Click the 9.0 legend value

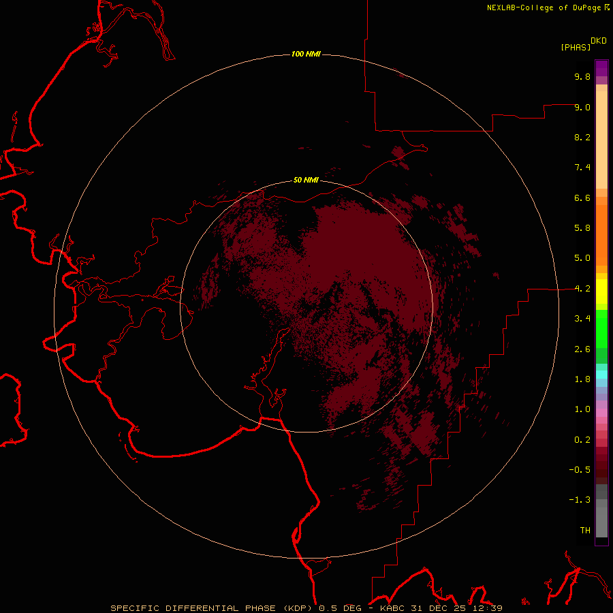tap(582, 107)
